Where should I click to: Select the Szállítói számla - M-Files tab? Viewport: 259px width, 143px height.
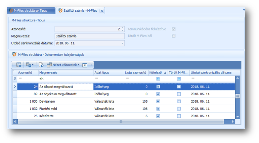(x=80, y=11)
